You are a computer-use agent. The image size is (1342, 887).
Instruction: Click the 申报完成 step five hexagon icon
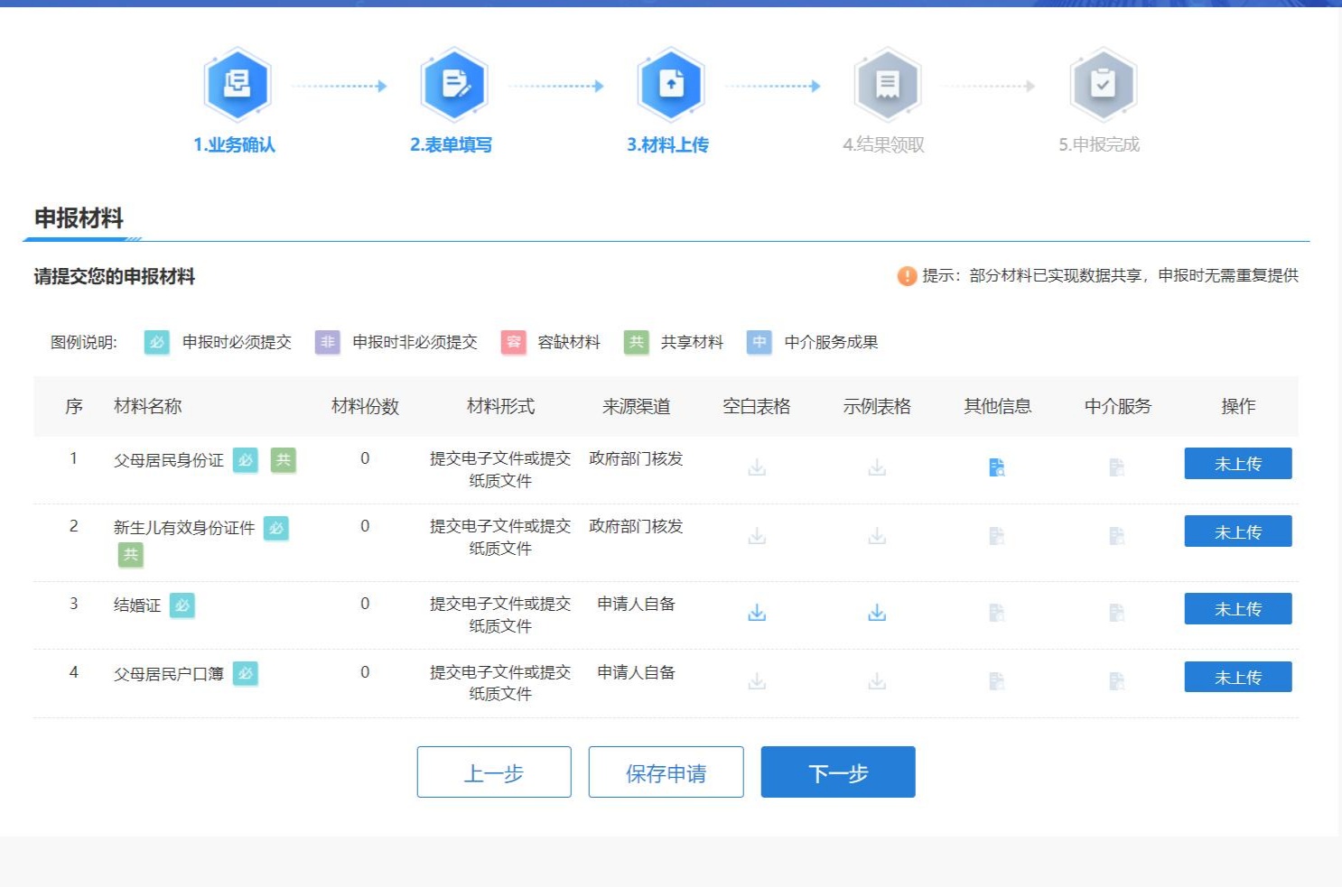click(x=1103, y=85)
